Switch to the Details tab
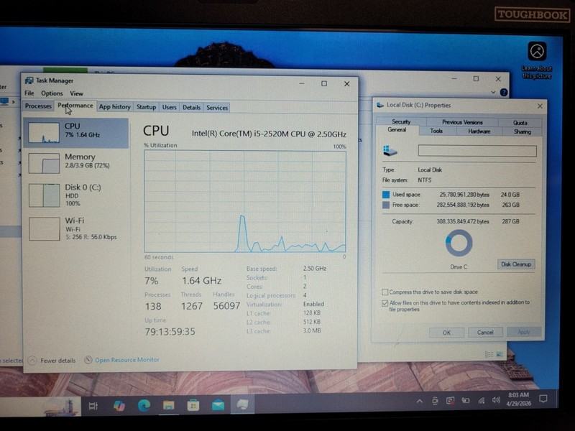 point(191,107)
